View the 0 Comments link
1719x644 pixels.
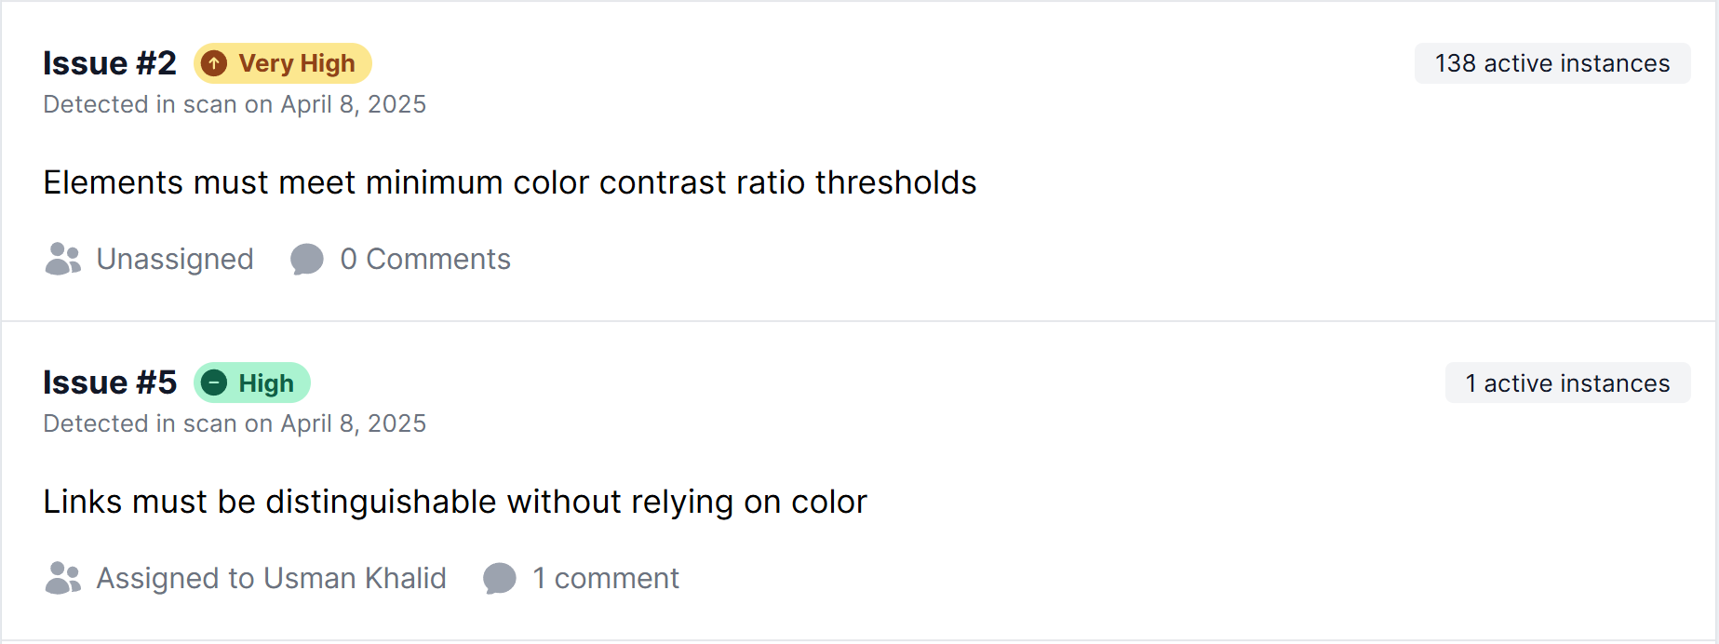click(425, 259)
